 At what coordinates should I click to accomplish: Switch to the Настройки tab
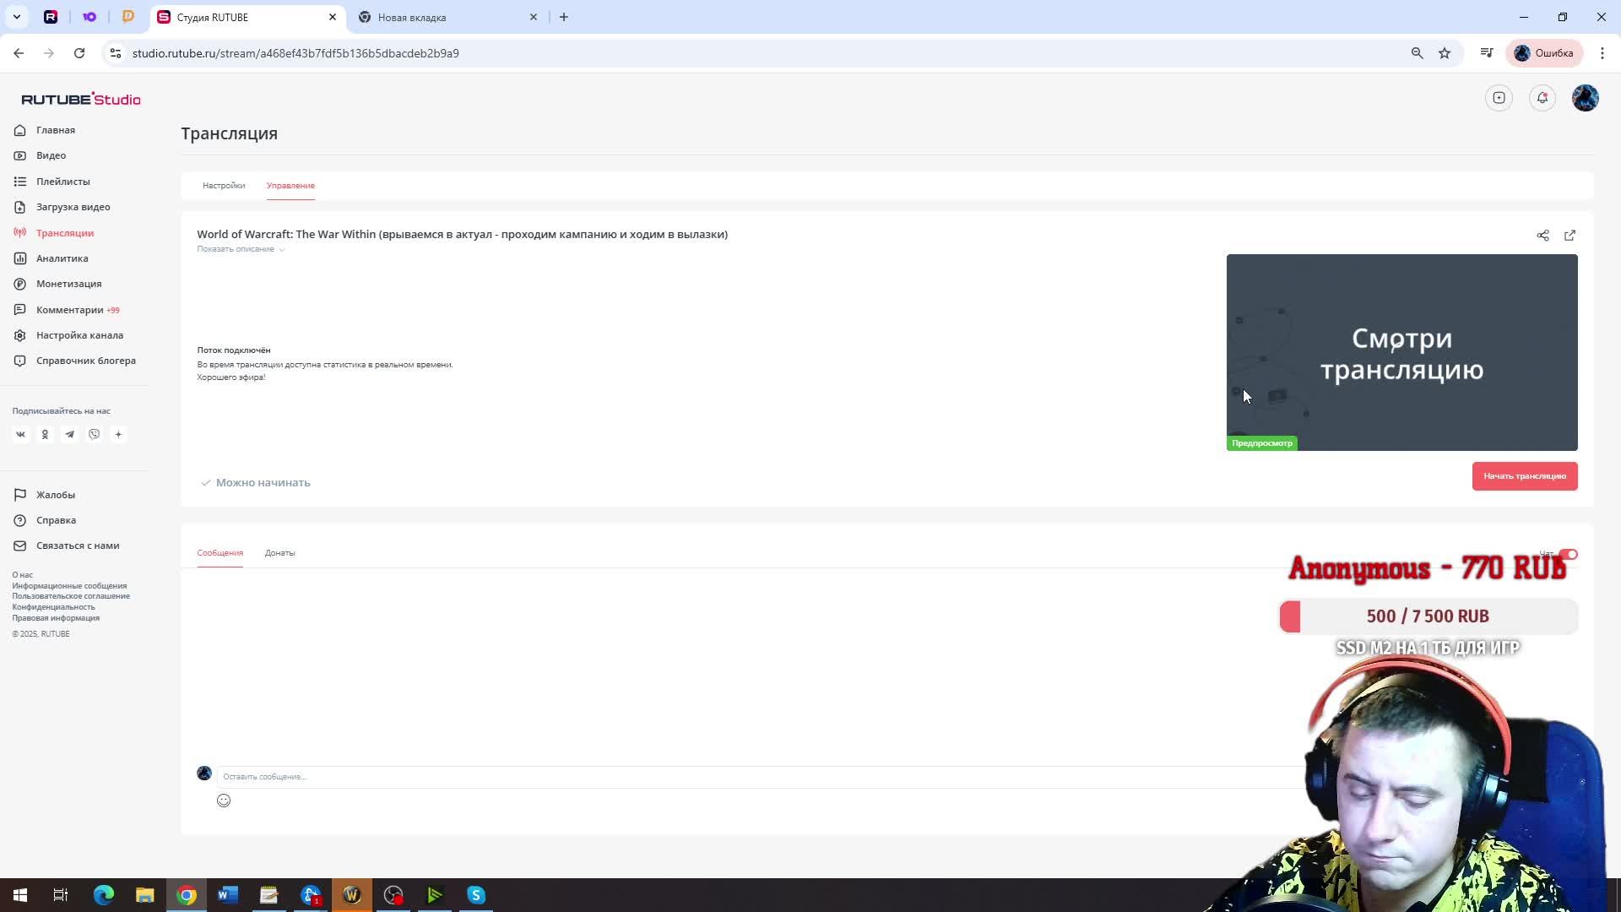coord(224,186)
